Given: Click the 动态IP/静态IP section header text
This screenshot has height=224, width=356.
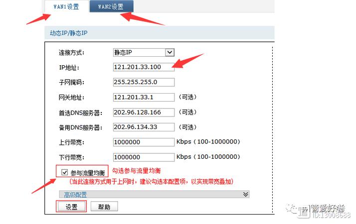Looking at the screenshot, I should pos(69,33).
